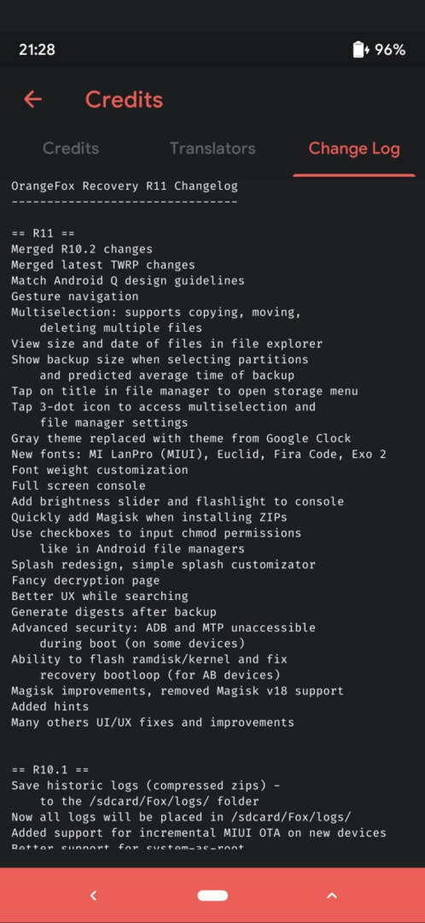Switch to the Credits tab

click(x=71, y=149)
